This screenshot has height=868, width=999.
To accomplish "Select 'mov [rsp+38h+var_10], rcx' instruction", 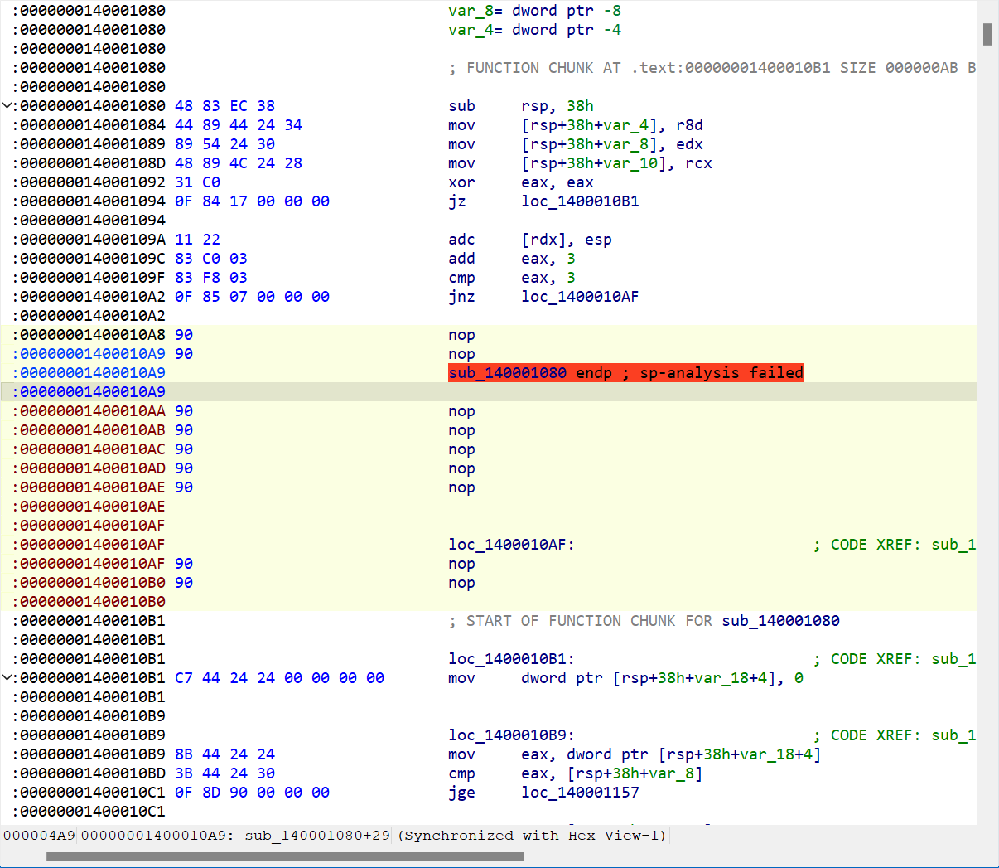I will coord(580,163).
